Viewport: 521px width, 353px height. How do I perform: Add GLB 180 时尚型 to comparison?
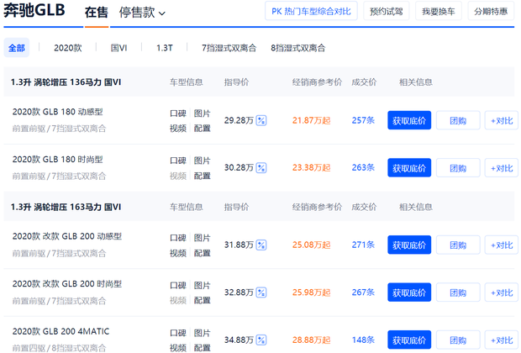pyautogui.click(x=502, y=168)
